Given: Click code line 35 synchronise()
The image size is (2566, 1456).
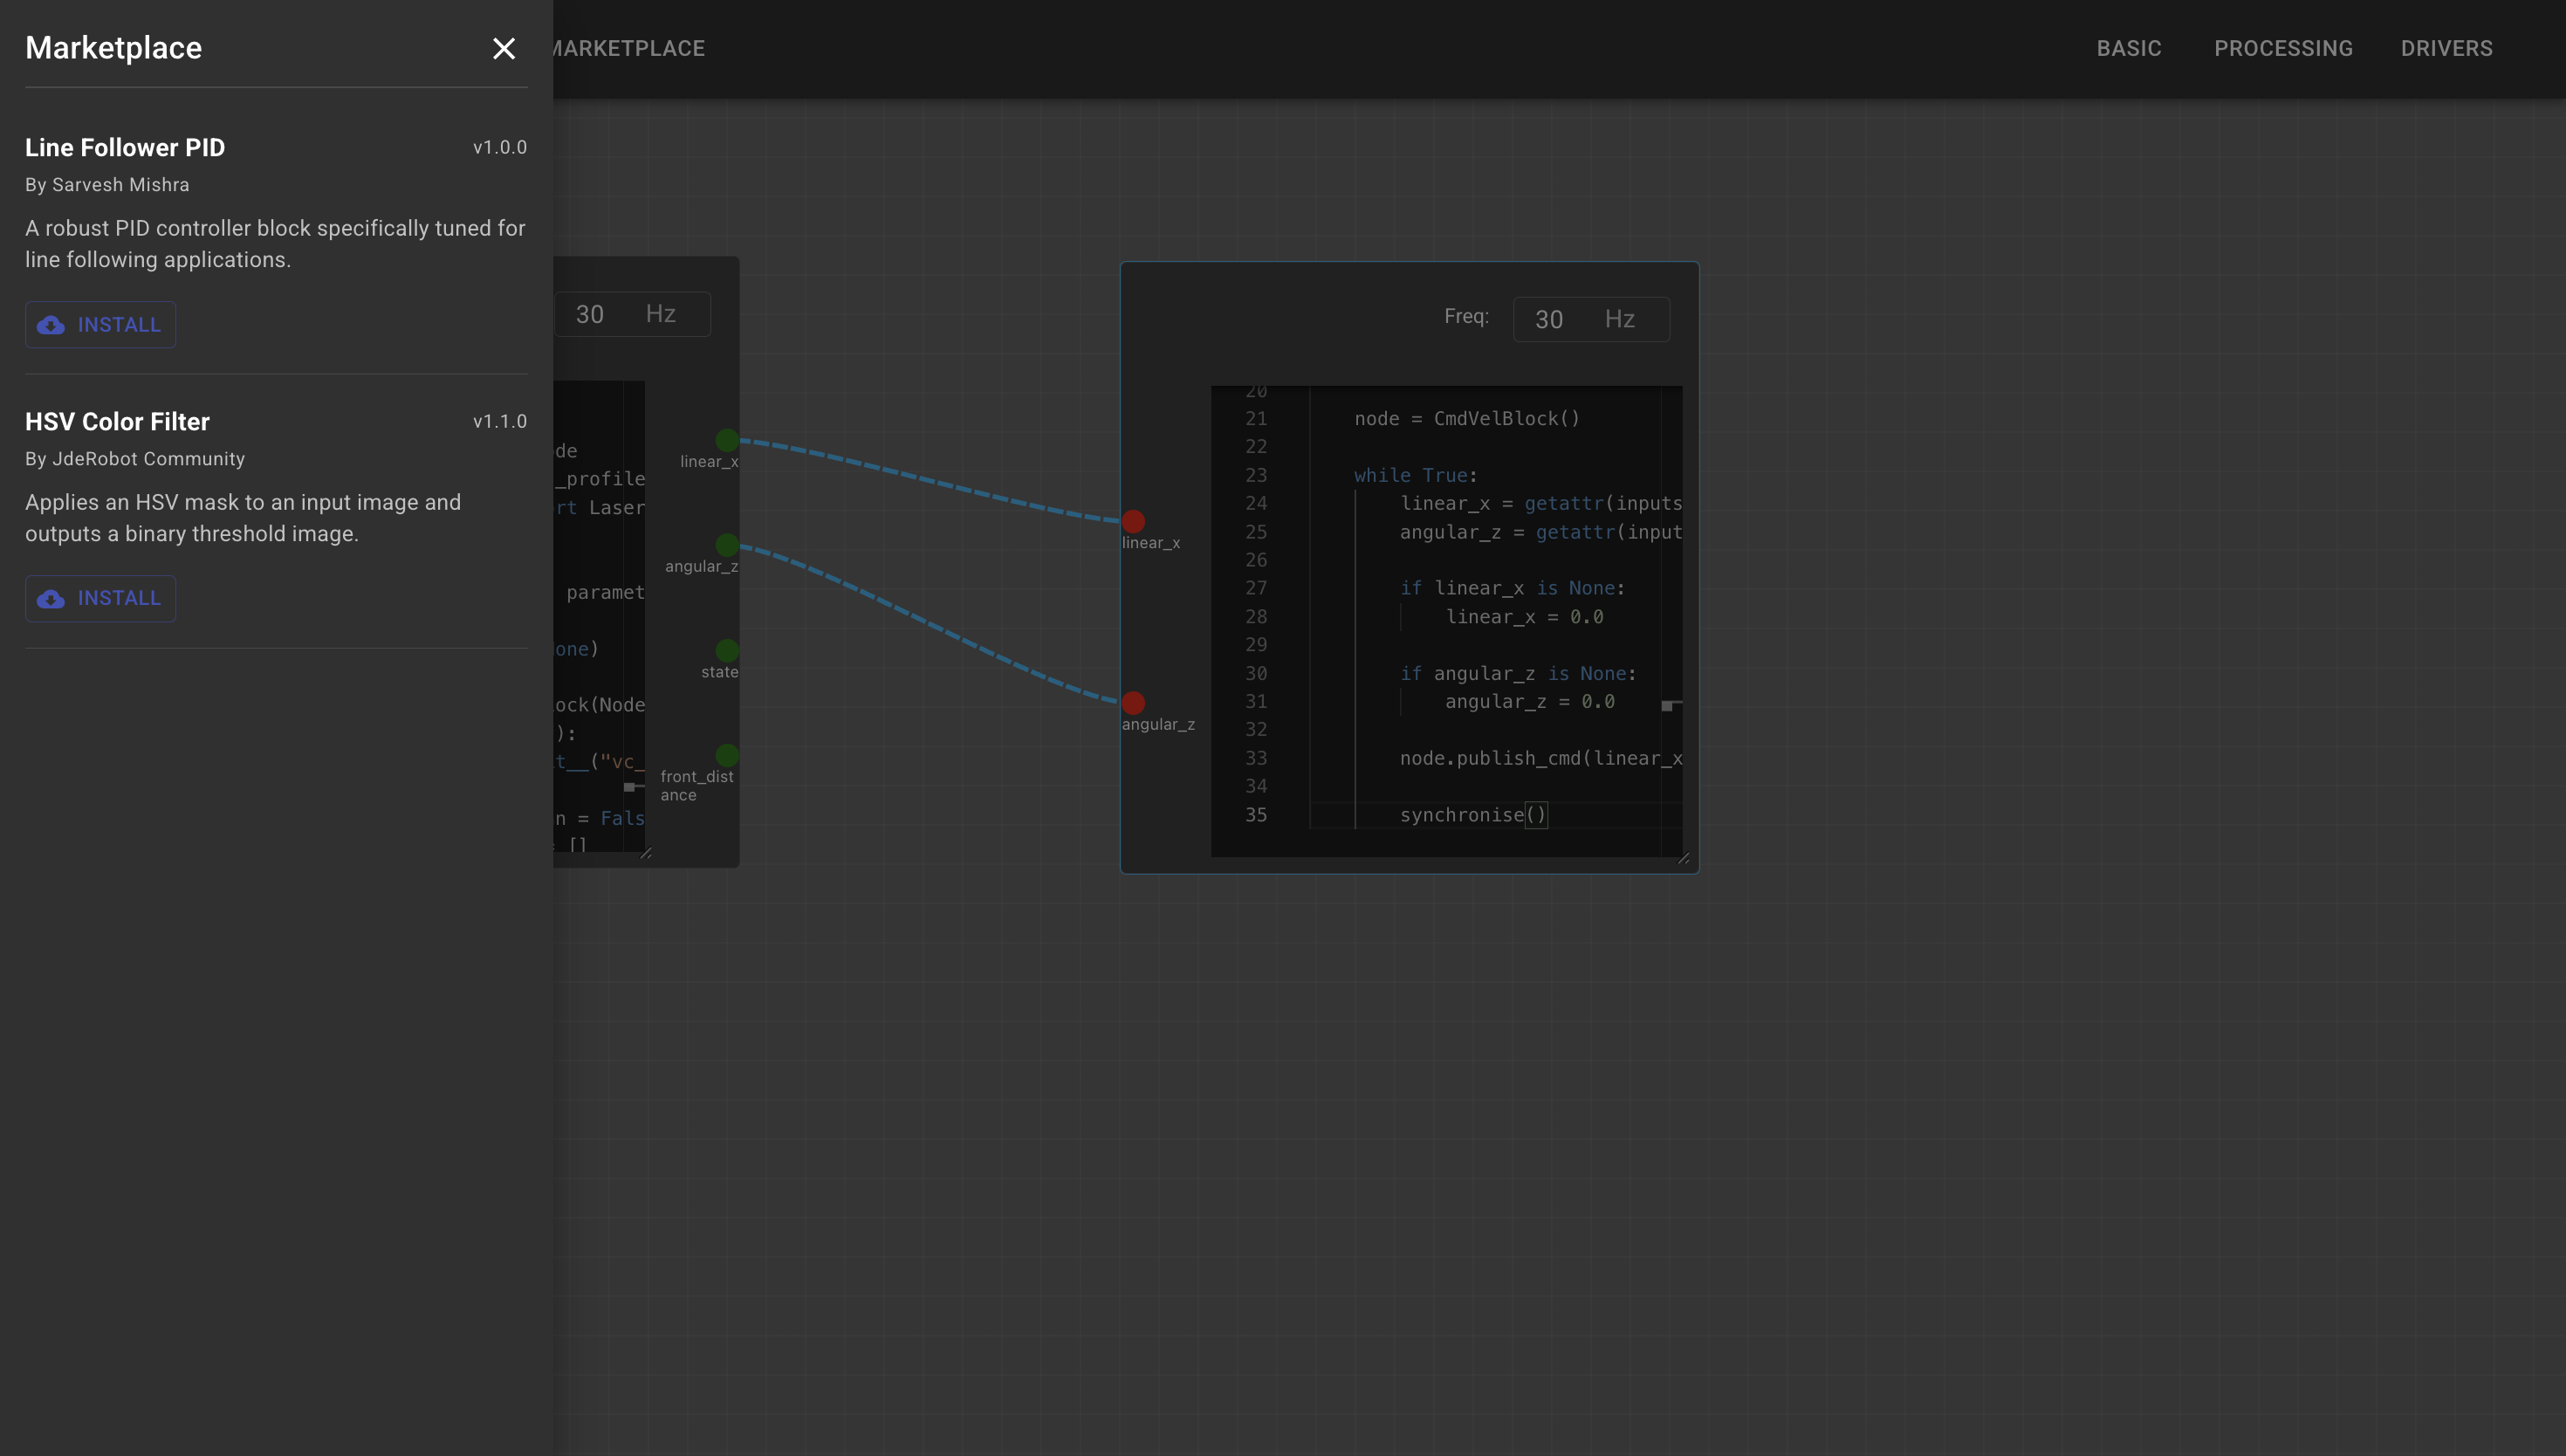Looking at the screenshot, I should coord(1473,815).
